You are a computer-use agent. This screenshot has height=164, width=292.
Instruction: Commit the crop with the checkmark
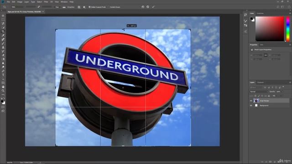[153, 7]
